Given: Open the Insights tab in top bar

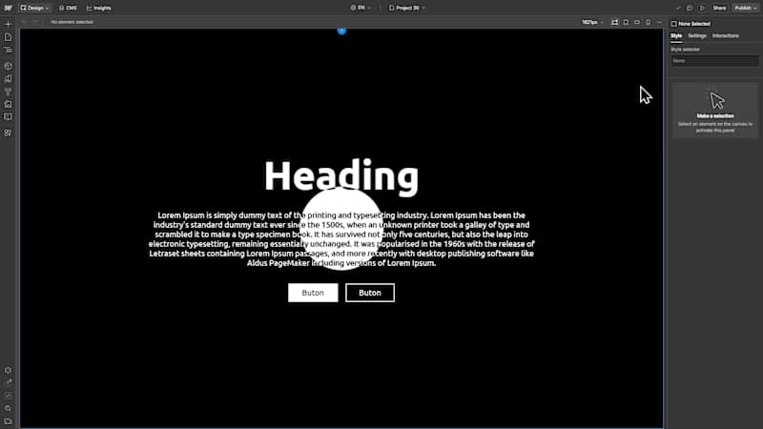Looking at the screenshot, I should pos(99,8).
